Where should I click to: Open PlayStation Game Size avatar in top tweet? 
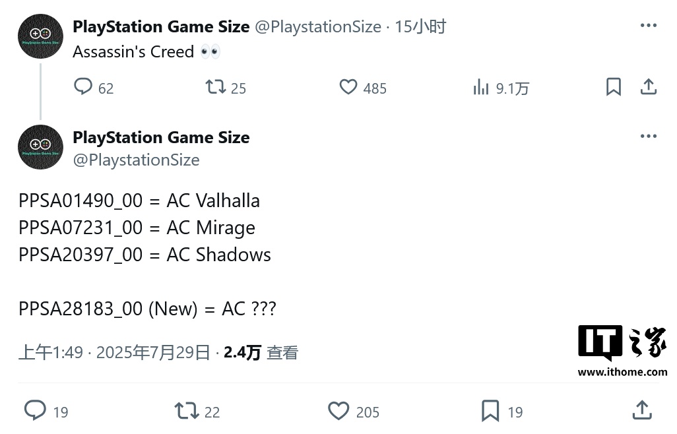tap(40, 36)
